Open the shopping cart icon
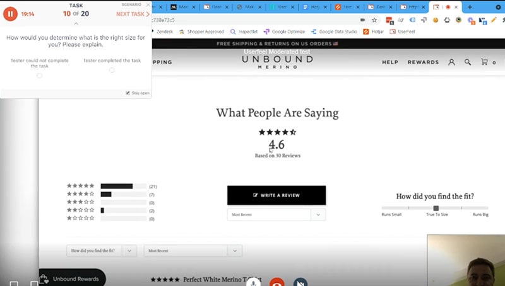505x286 pixels. coord(485,62)
